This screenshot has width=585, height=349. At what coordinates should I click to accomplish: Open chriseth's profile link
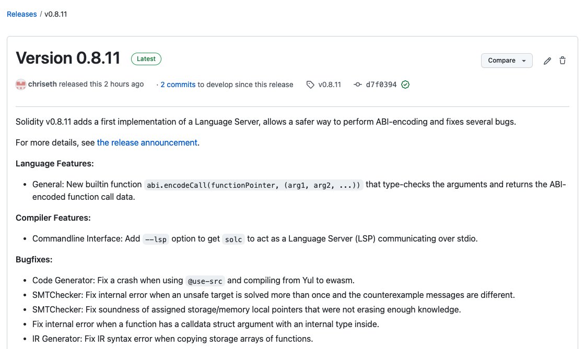(42, 84)
